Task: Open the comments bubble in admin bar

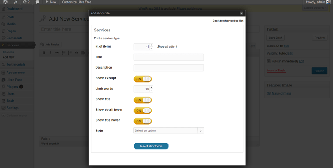Action: coord(37,2)
